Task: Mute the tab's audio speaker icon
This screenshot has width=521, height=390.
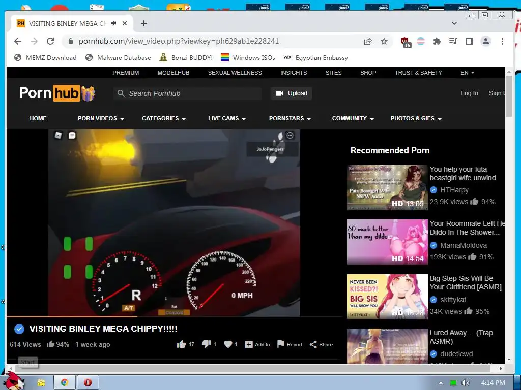Action: [114, 23]
